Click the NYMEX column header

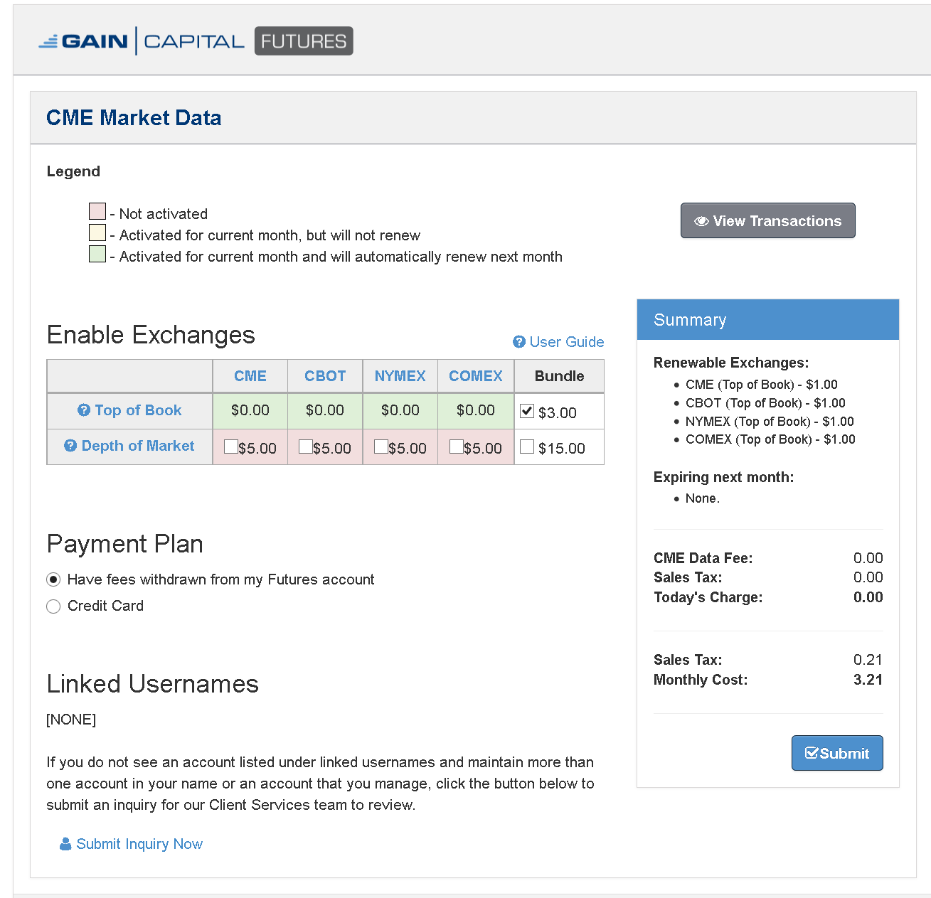coord(400,376)
